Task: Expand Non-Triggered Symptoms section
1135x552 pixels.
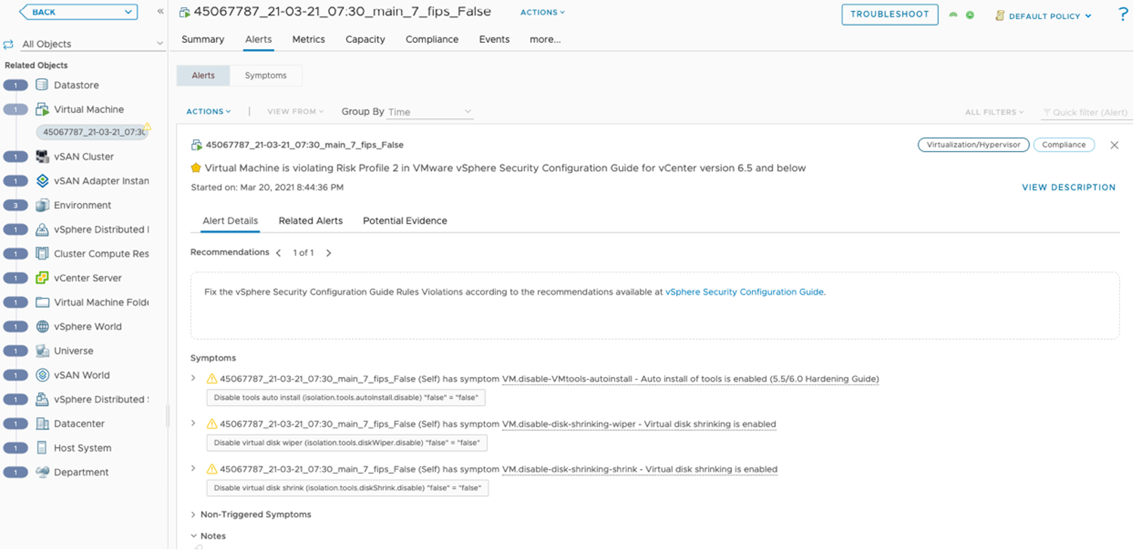Action: (194, 515)
